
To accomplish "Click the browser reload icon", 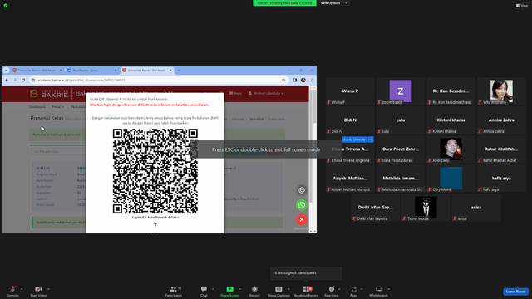I will click(x=23, y=80).
